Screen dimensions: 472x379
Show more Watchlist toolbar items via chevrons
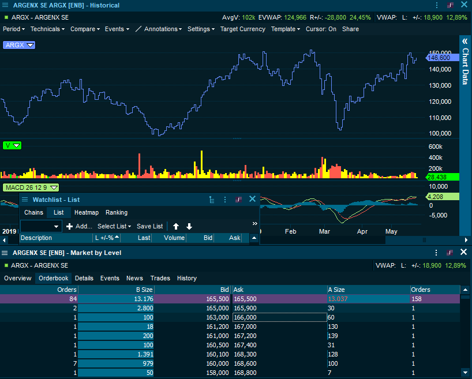pyautogui.click(x=254, y=224)
